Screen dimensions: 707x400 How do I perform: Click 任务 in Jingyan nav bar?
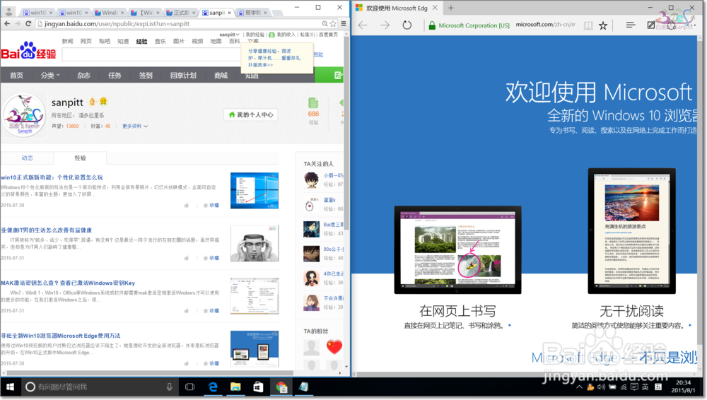[x=115, y=76]
